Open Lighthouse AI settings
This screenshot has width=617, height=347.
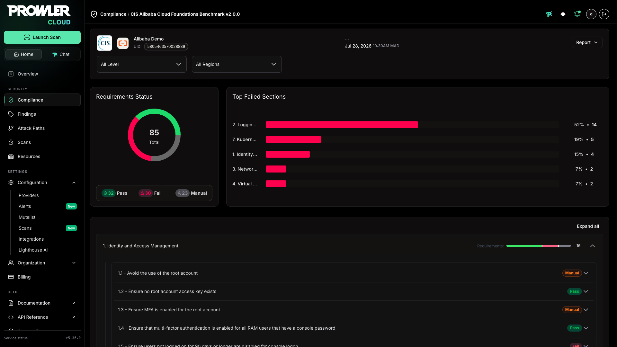pyautogui.click(x=33, y=250)
